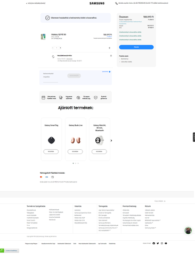Image resolution: width=195 pixels, height=255 pixels.
Task: Open the Galaxy SmartTag product image
Action: [x=51, y=140]
